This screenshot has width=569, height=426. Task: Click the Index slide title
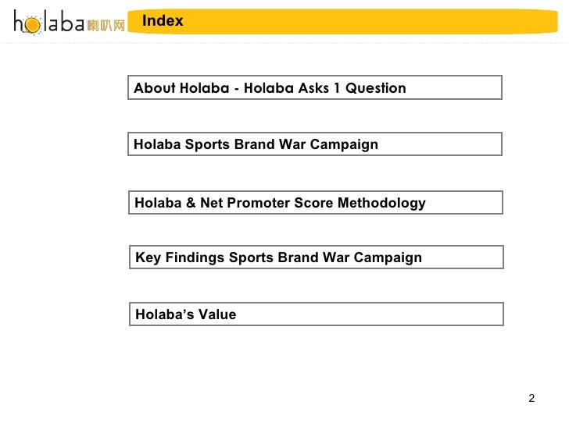(163, 20)
